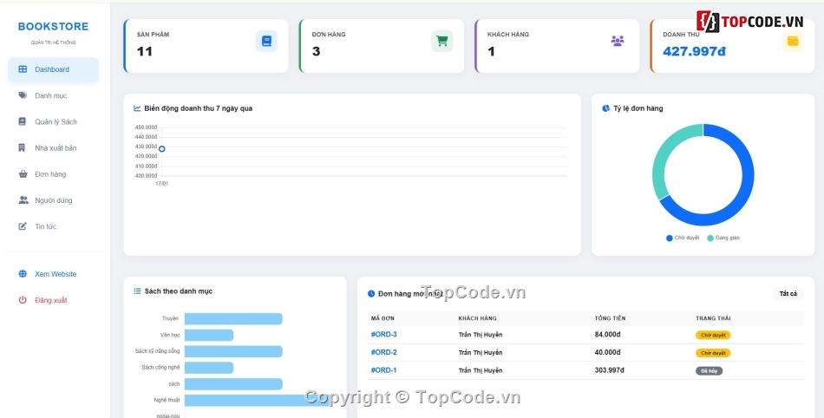Open order #ORD-2 link
This screenshot has width=824, height=418.
pos(383,352)
